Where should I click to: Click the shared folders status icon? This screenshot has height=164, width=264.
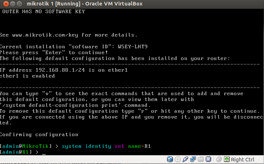pyautogui.click(x=201, y=159)
